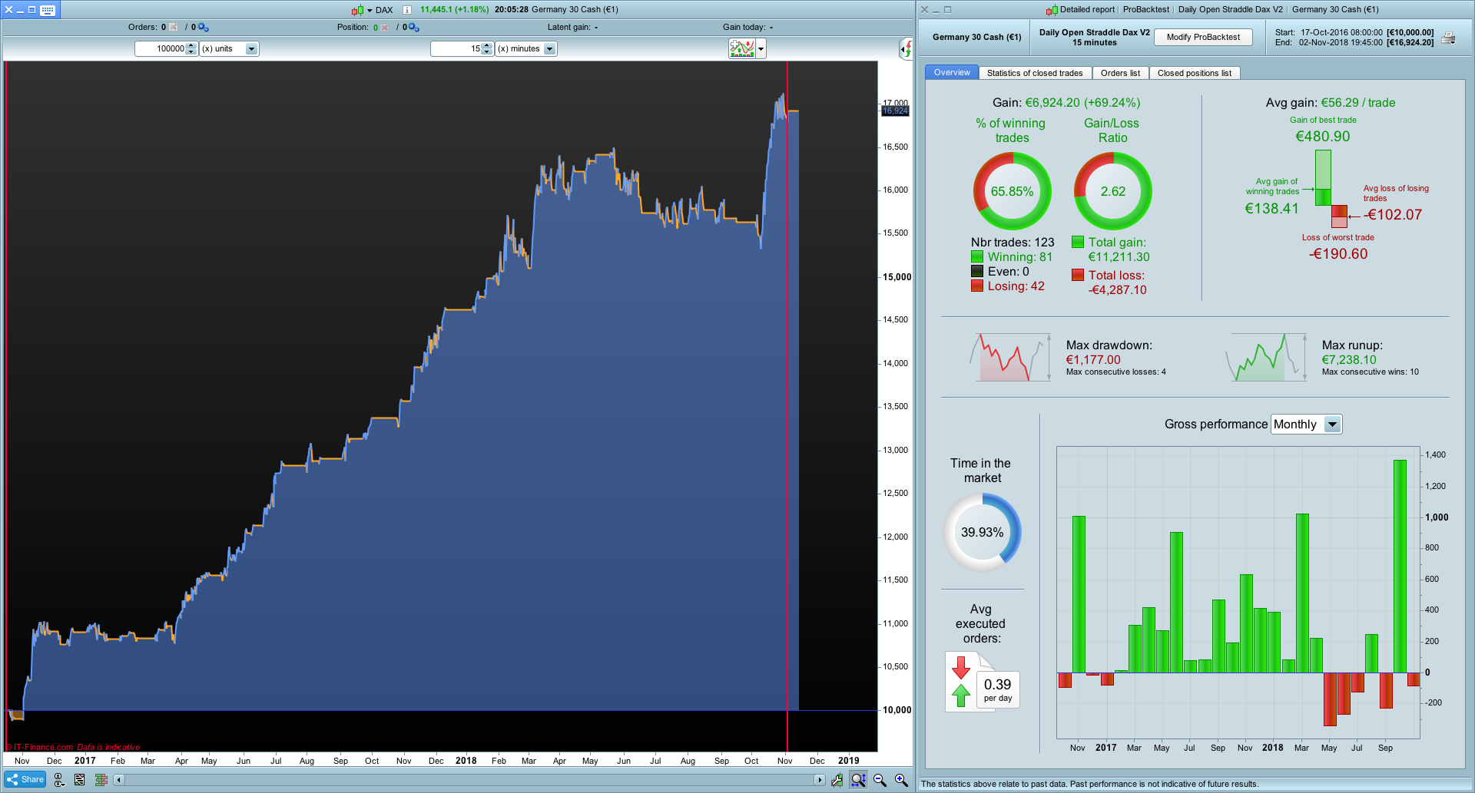Click the Loss of worst trade -€190.60 value
Image resolution: width=1475 pixels, height=793 pixels.
tap(1338, 254)
